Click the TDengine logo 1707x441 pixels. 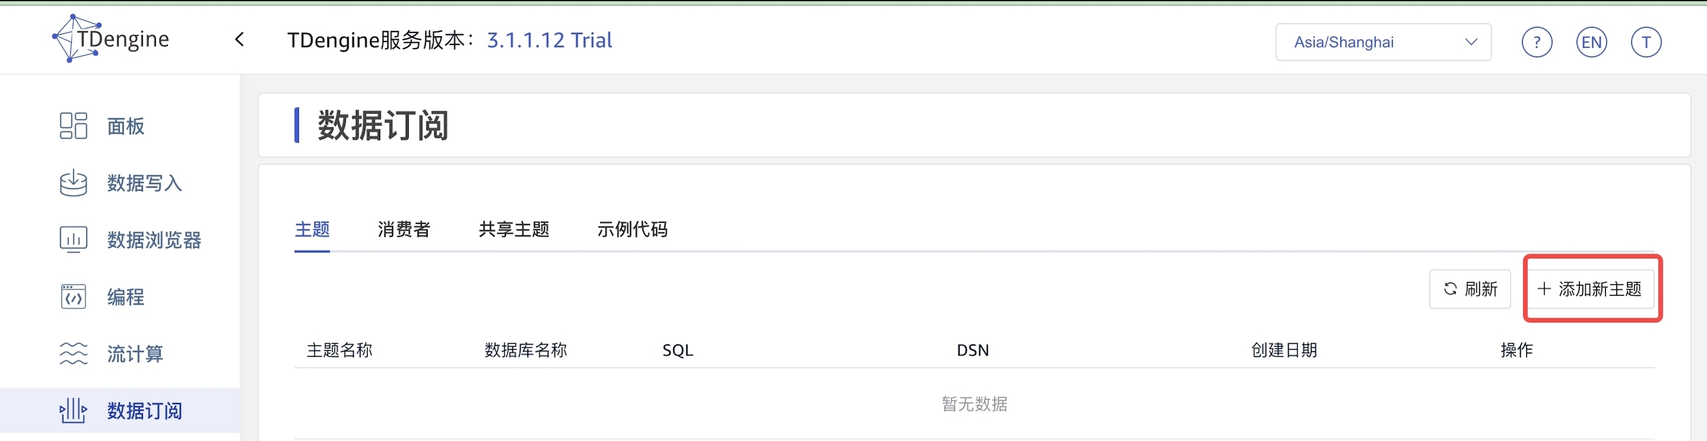111,39
